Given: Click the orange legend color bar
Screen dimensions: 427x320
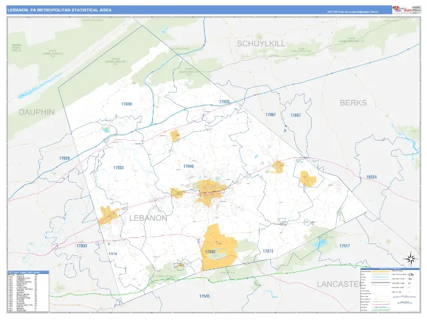Looking at the screenshot, I should pyautogui.click(x=380, y=271).
